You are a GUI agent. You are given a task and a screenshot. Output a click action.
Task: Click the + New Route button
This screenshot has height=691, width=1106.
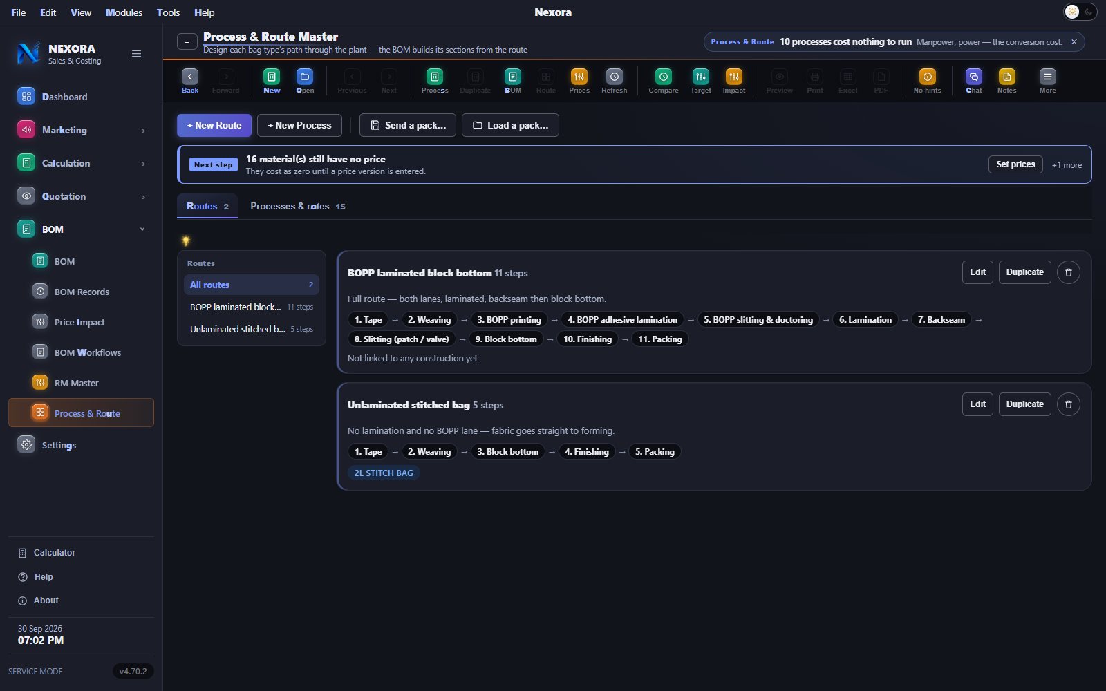coord(214,125)
